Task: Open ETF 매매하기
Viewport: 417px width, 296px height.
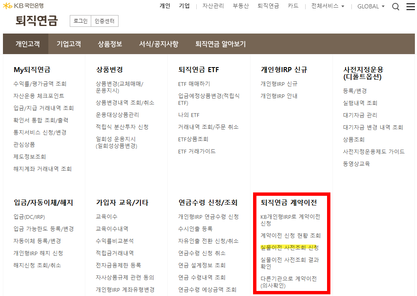Action: (x=194, y=84)
